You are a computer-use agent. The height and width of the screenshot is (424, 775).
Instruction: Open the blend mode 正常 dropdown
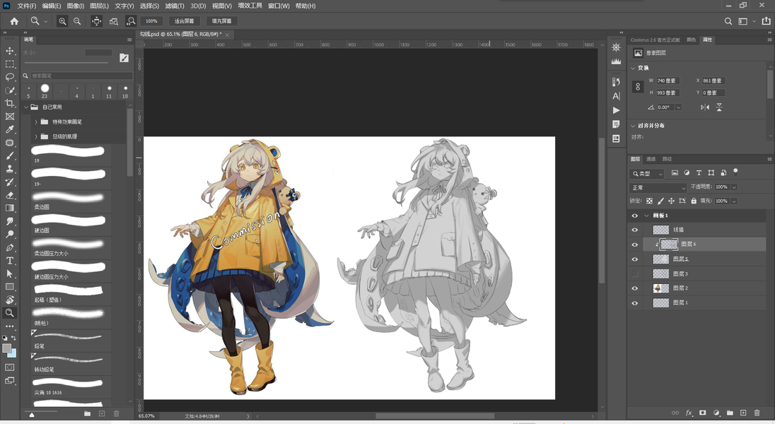click(x=658, y=187)
